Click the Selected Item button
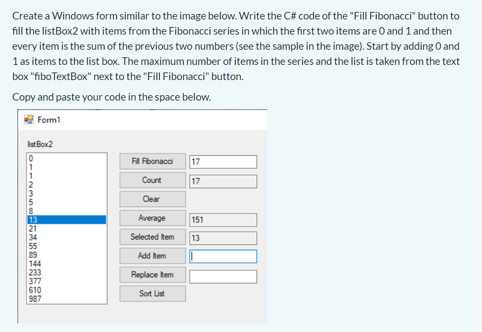The width and height of the screenshot is (482, 332). (x=152, y=237)
